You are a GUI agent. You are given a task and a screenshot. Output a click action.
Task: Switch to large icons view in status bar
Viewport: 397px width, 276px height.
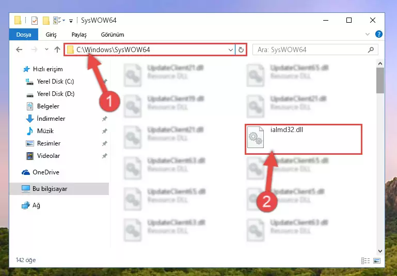coord(377,261)
